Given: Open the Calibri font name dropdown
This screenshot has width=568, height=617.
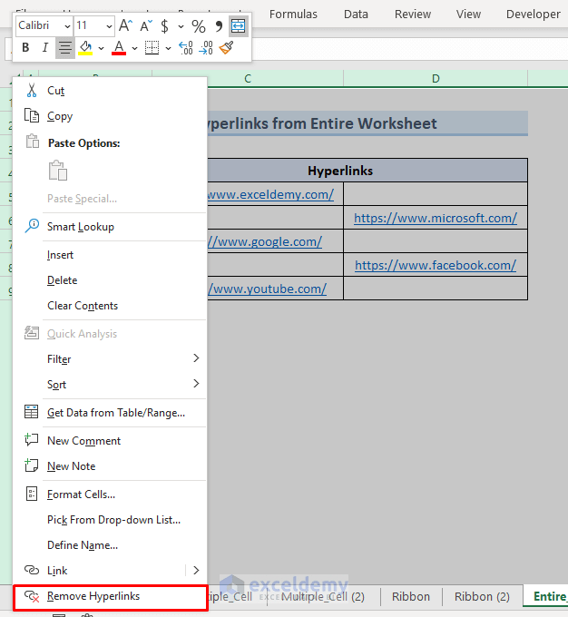Looking at the screenshot, I should [68, 26].
